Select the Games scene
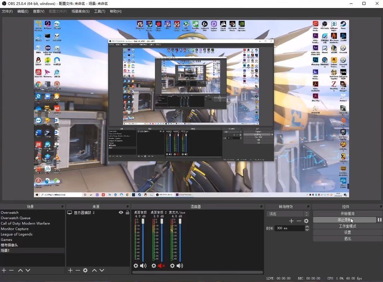 pyautogui.click(x=32, y=239)
